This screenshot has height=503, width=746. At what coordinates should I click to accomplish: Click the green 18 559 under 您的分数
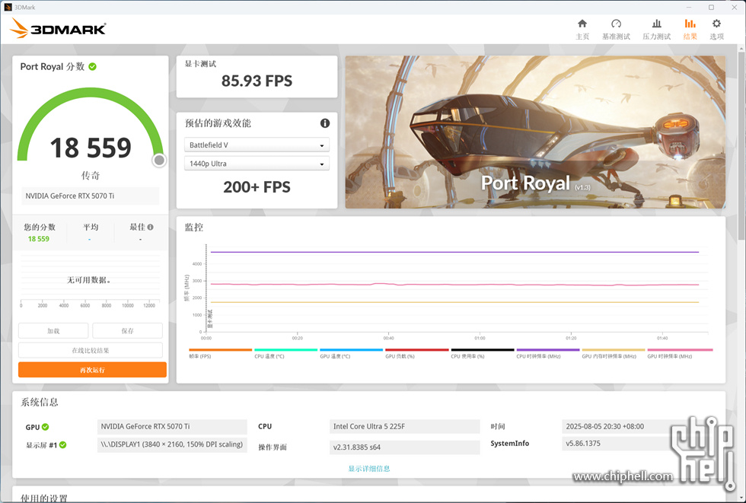(39, 239)
